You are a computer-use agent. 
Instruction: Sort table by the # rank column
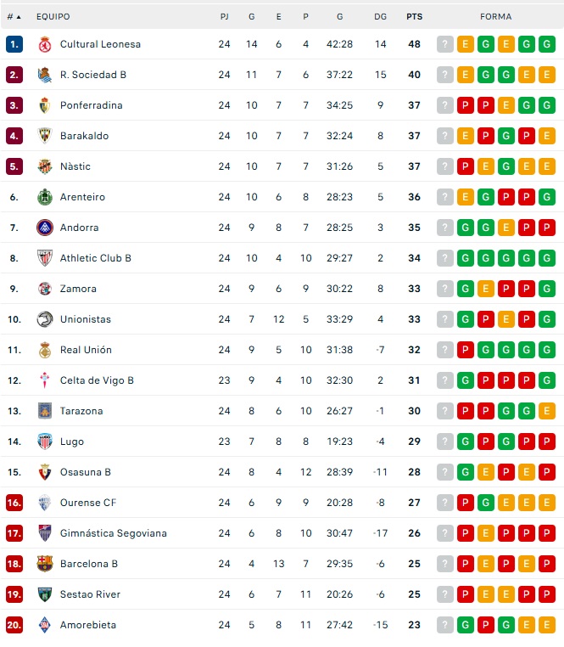[14, 16]
